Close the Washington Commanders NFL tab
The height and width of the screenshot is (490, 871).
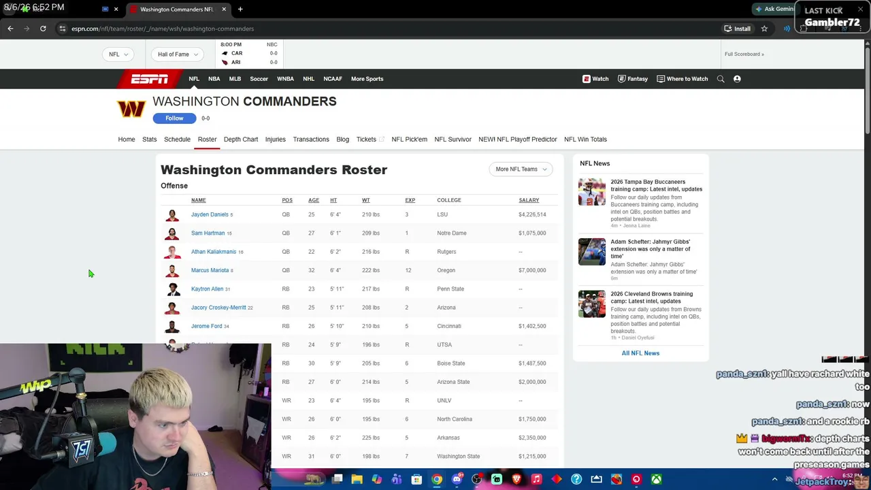tap(224, 10)
